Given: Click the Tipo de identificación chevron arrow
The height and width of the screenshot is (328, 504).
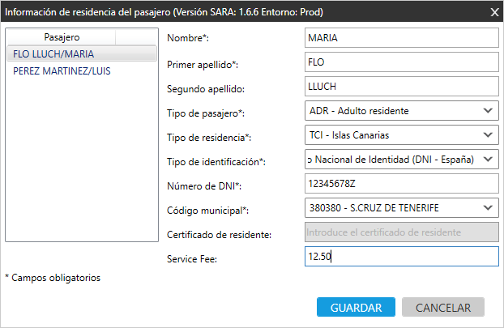Looking at the screenshot, I should (x=487, y=160).
